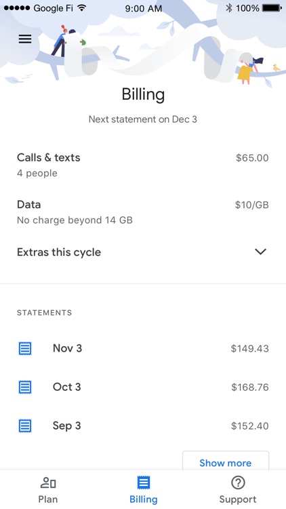Tap the Nov 3 statement receipt icon

25,348
